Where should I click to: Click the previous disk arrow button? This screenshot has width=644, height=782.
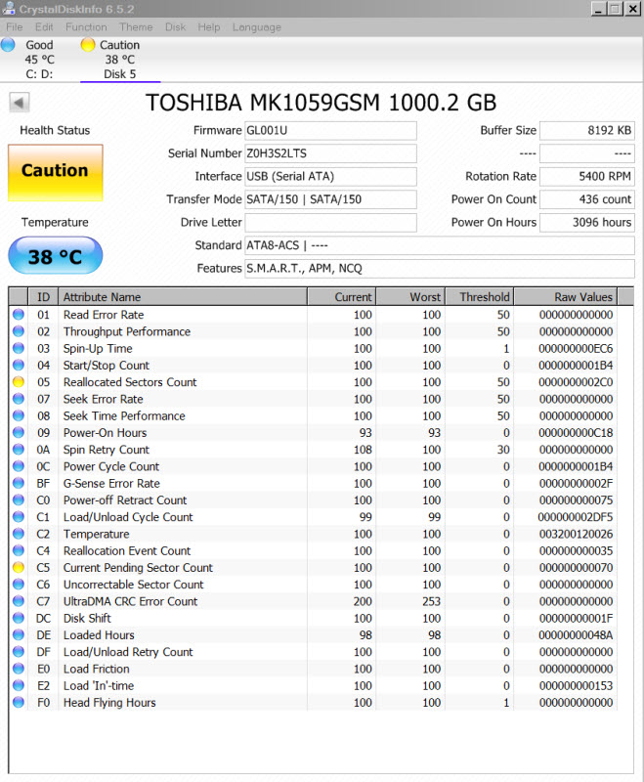(x=19, y=104)
